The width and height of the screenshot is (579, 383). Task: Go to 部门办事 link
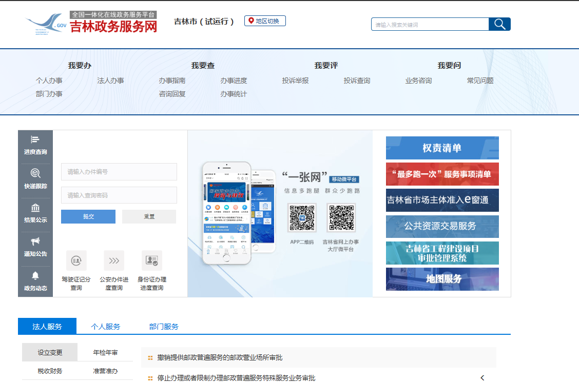pyautogui.click(x=49, y=94)
